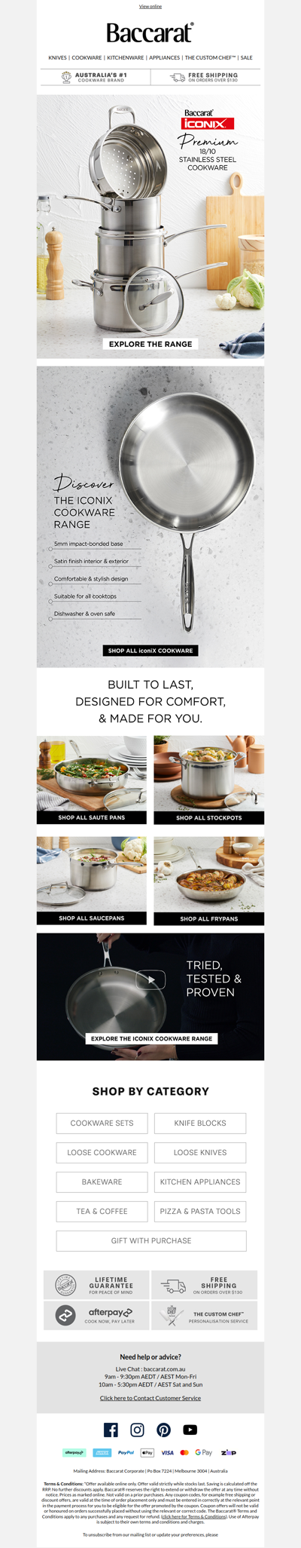Open the View online link
Screen dimensions: 301x1548
click(150, 6)
